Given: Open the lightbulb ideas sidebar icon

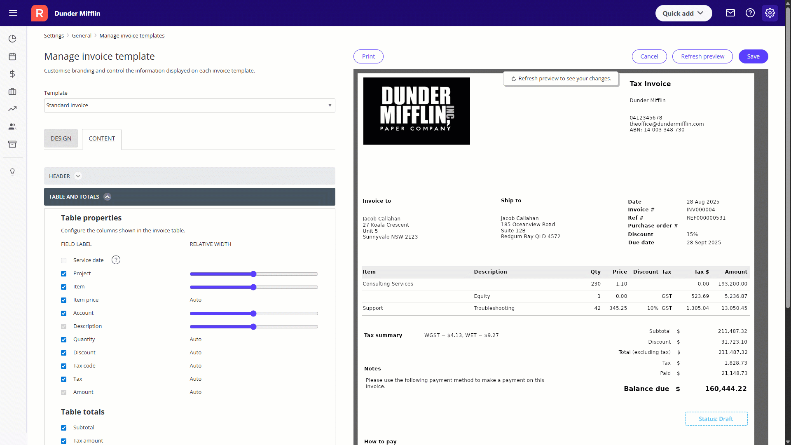Looking at the screenshot, I should pyautogui.click(x=12, y=172).
